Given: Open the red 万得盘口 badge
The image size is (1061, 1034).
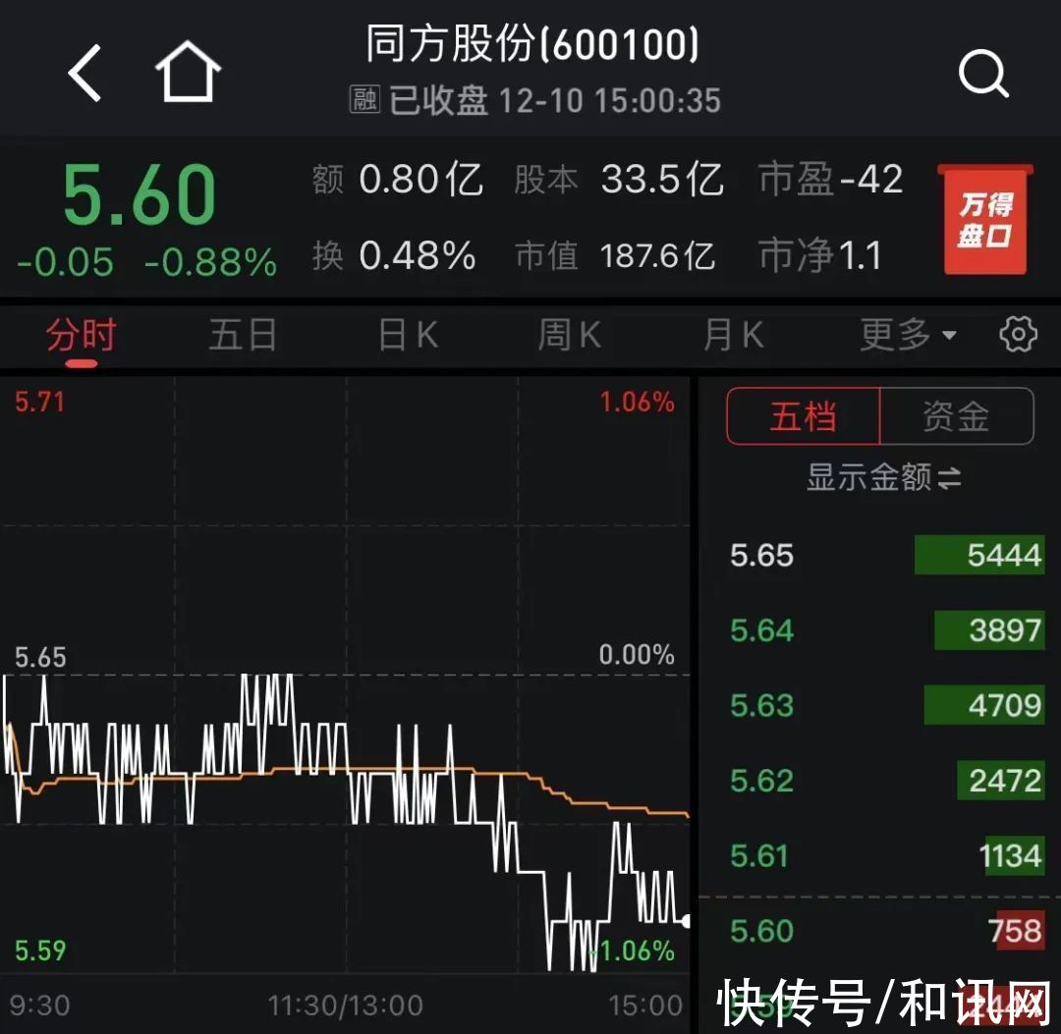Looking at the screenshot, I should pyautogui.click(x=985, y=219).
